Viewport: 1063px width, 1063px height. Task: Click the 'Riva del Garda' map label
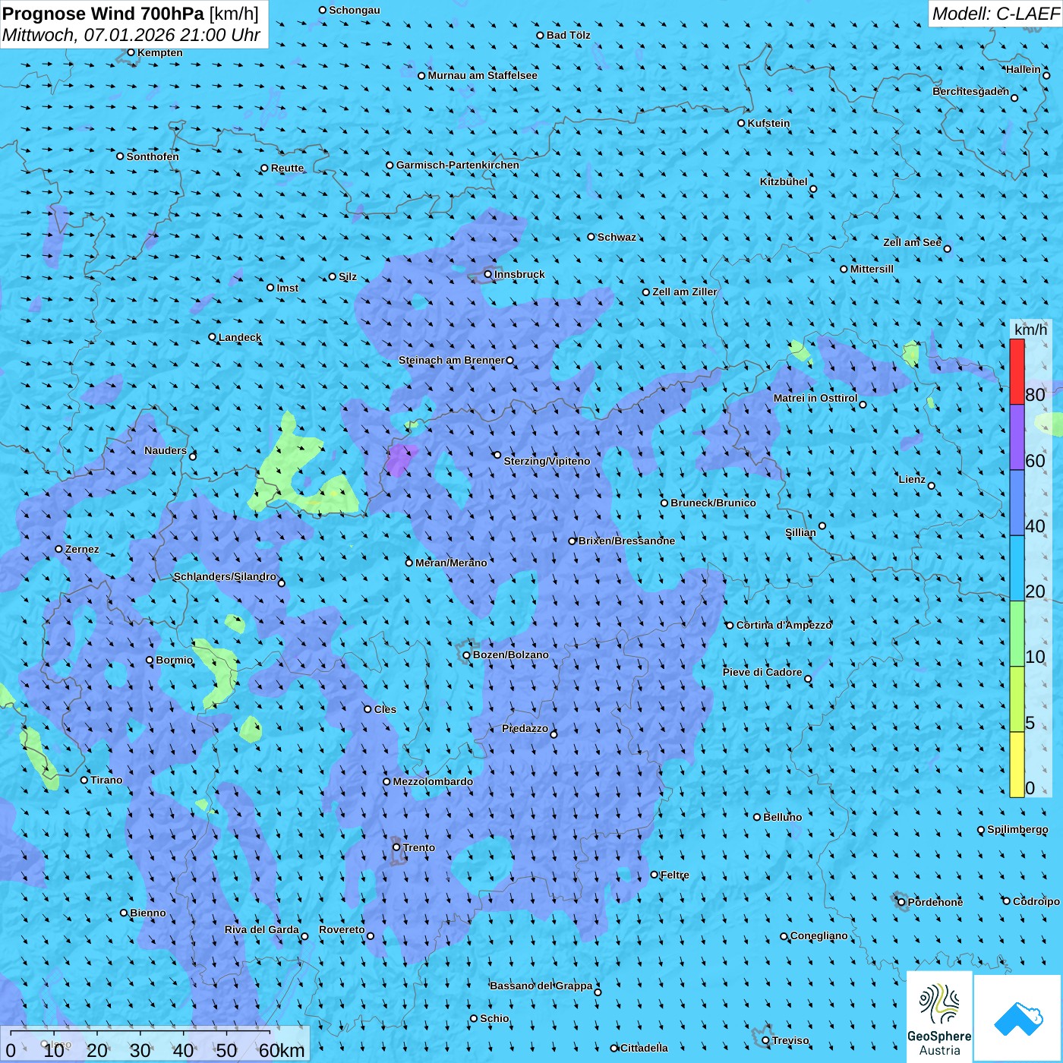coord(262,929)
